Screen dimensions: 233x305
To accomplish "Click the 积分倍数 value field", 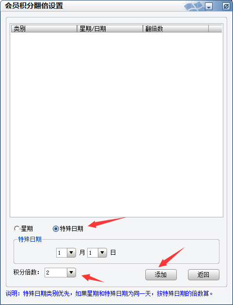I will (x=56, y=273).
